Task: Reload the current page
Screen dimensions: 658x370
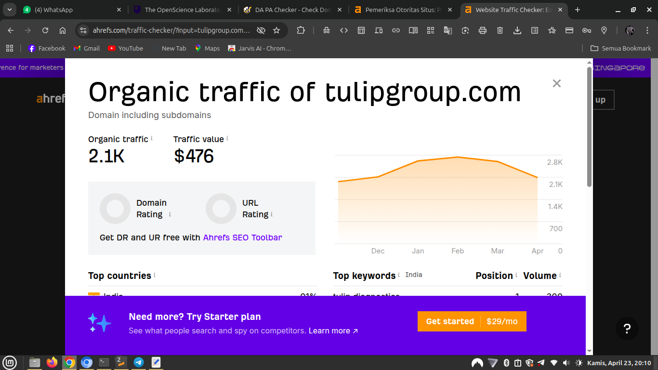Action: click(x=45, y=30)
